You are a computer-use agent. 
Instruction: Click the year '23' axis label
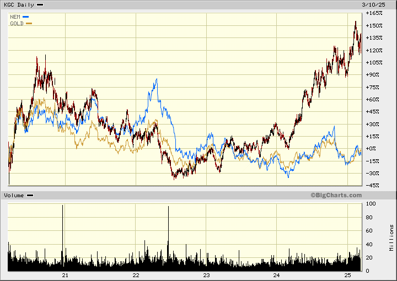(206, 275)
